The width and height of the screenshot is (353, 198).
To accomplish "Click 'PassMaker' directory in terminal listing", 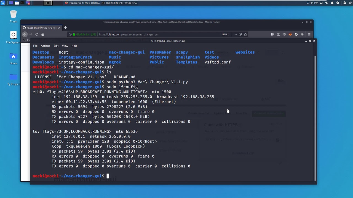I will pyautogui.click(x=160, y=52).
